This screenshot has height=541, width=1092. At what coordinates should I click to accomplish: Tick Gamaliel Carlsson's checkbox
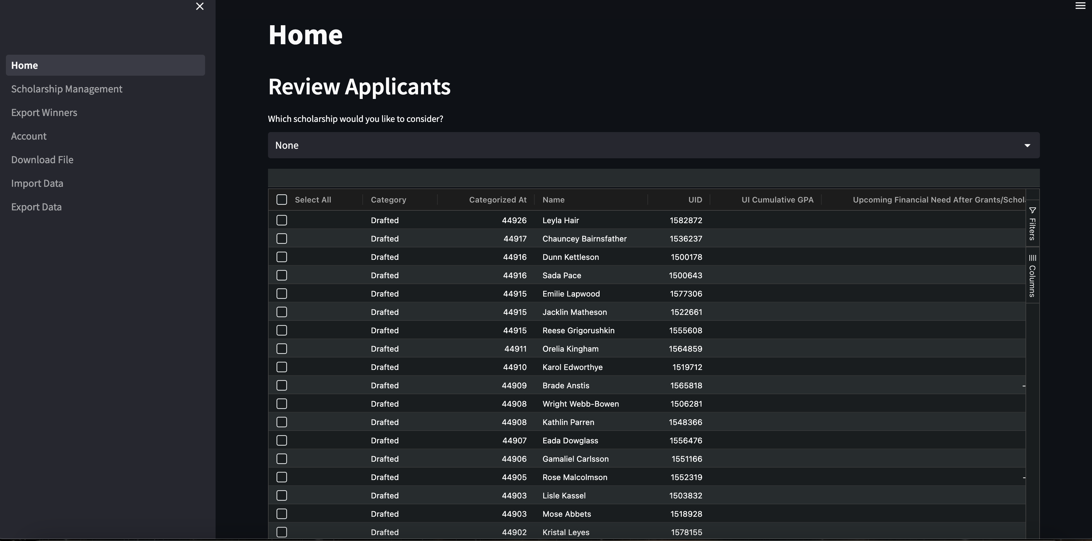point(281,459)
